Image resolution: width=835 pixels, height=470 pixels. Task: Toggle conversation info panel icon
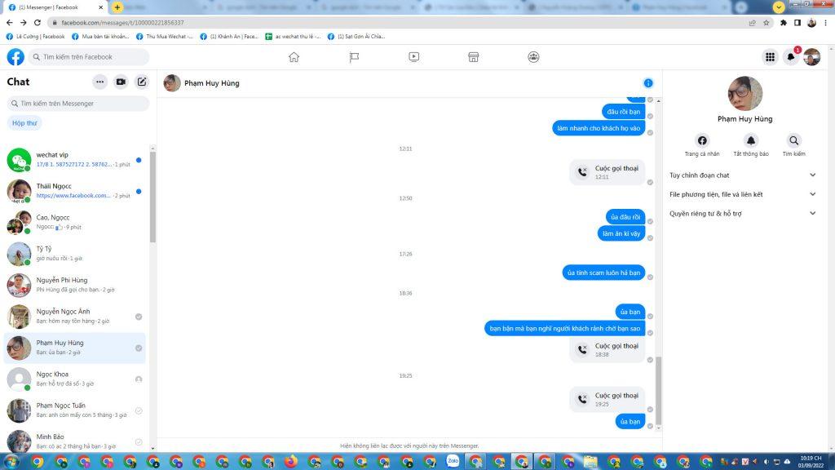click(x=648, y=83)
